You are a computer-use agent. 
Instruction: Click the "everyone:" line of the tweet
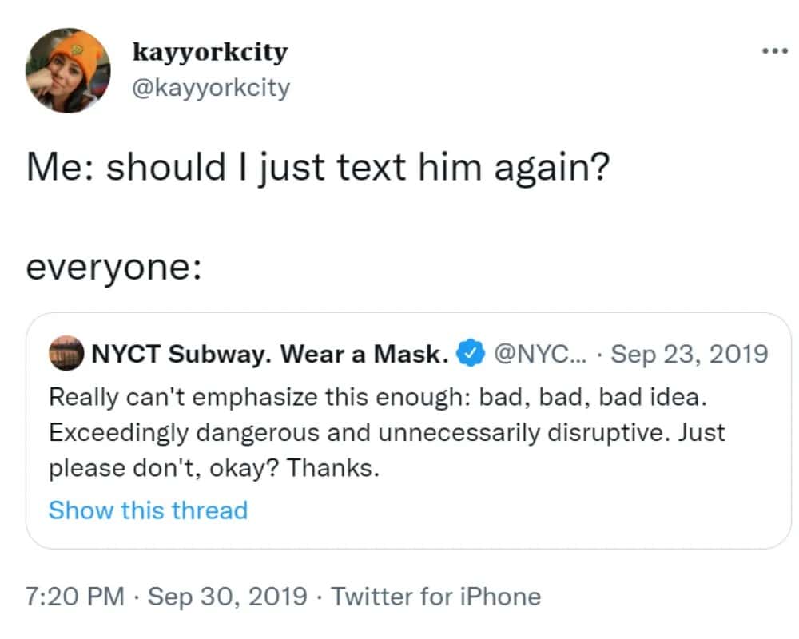(112, 267)
